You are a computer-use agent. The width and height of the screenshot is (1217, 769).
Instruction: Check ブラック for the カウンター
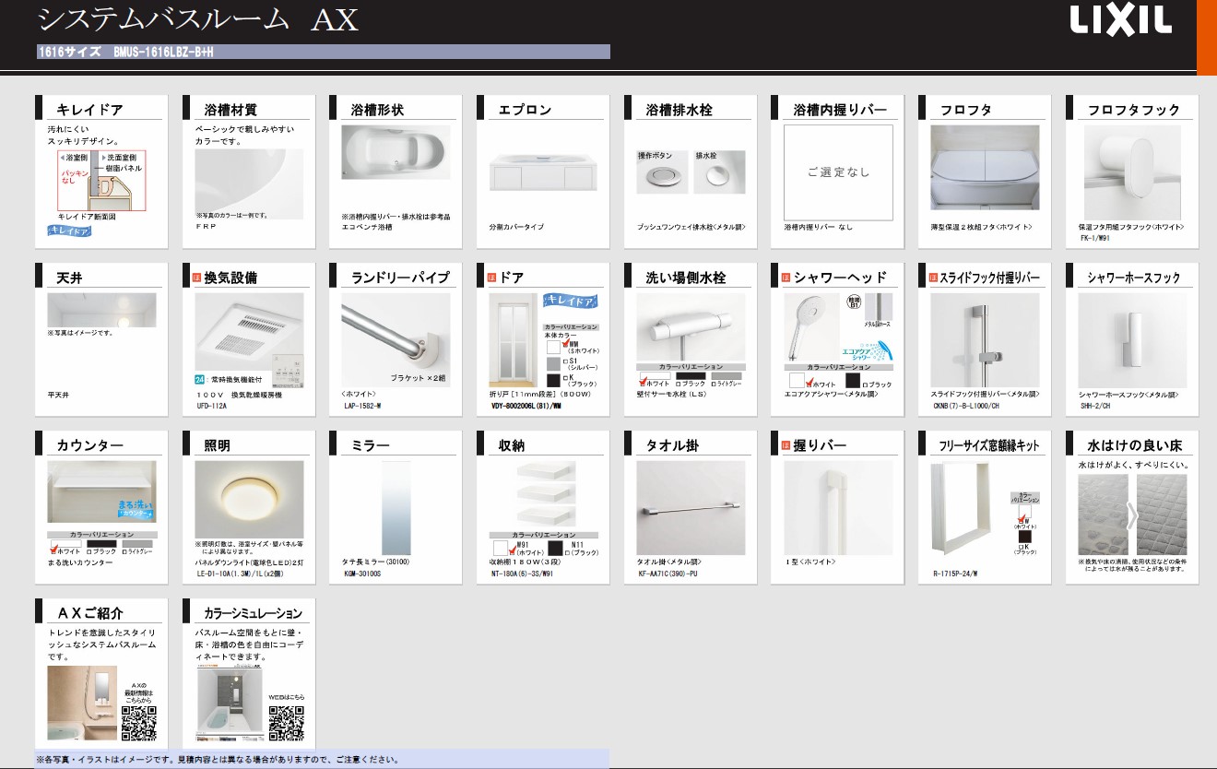click(89, 550)
